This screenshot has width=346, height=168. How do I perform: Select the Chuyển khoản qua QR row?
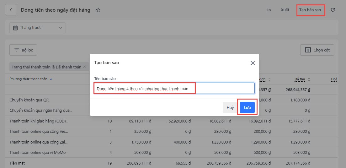[x=29, y=100]
